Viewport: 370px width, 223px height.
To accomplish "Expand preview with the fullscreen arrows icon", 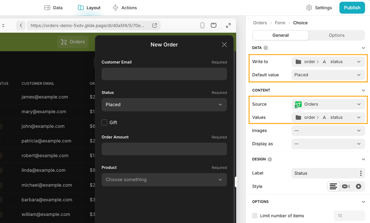I will [x=228, y=26].
